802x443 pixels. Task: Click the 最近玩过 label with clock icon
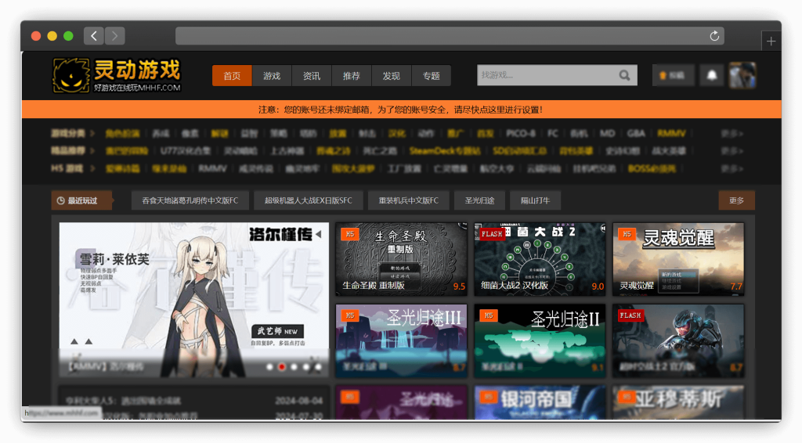(81, 200)
